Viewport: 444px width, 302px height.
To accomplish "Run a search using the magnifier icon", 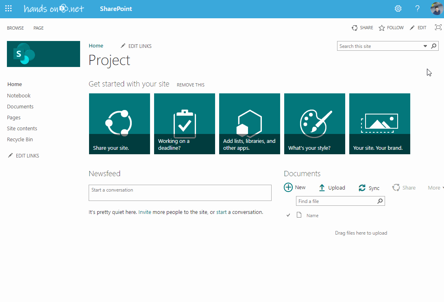I will [x=433, y=46].
